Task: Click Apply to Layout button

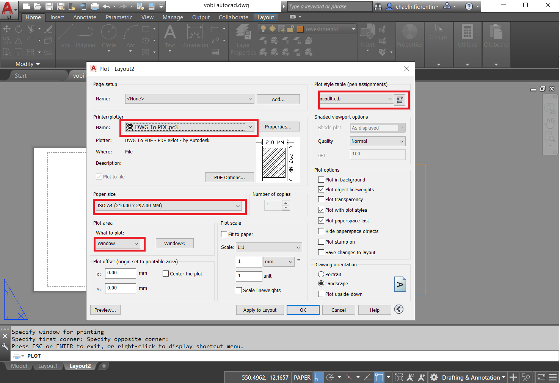Action: 260,310
